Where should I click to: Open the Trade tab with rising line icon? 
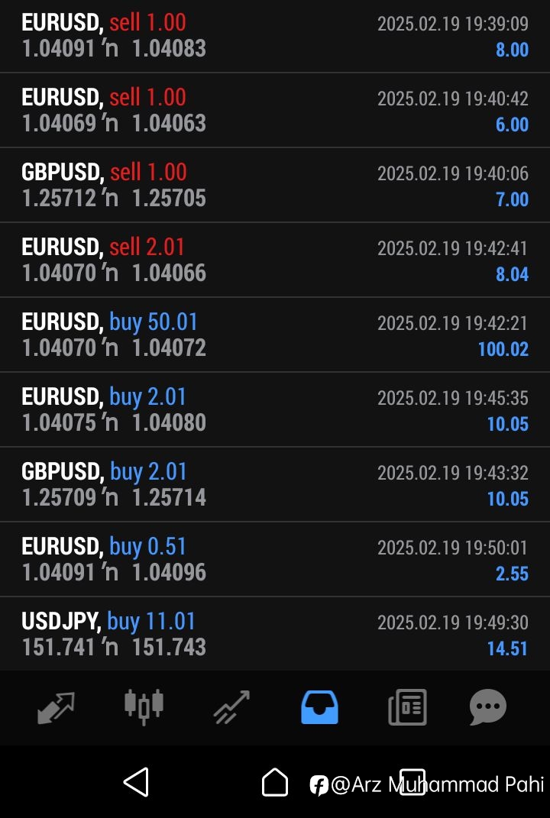click(x=231, y=707)
